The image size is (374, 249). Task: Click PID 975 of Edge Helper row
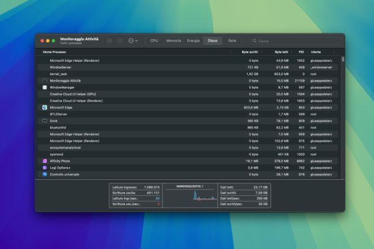[302, 141]
